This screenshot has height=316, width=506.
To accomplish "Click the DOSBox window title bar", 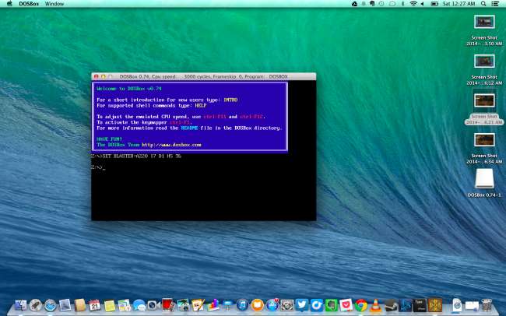I will click(202, 77).
